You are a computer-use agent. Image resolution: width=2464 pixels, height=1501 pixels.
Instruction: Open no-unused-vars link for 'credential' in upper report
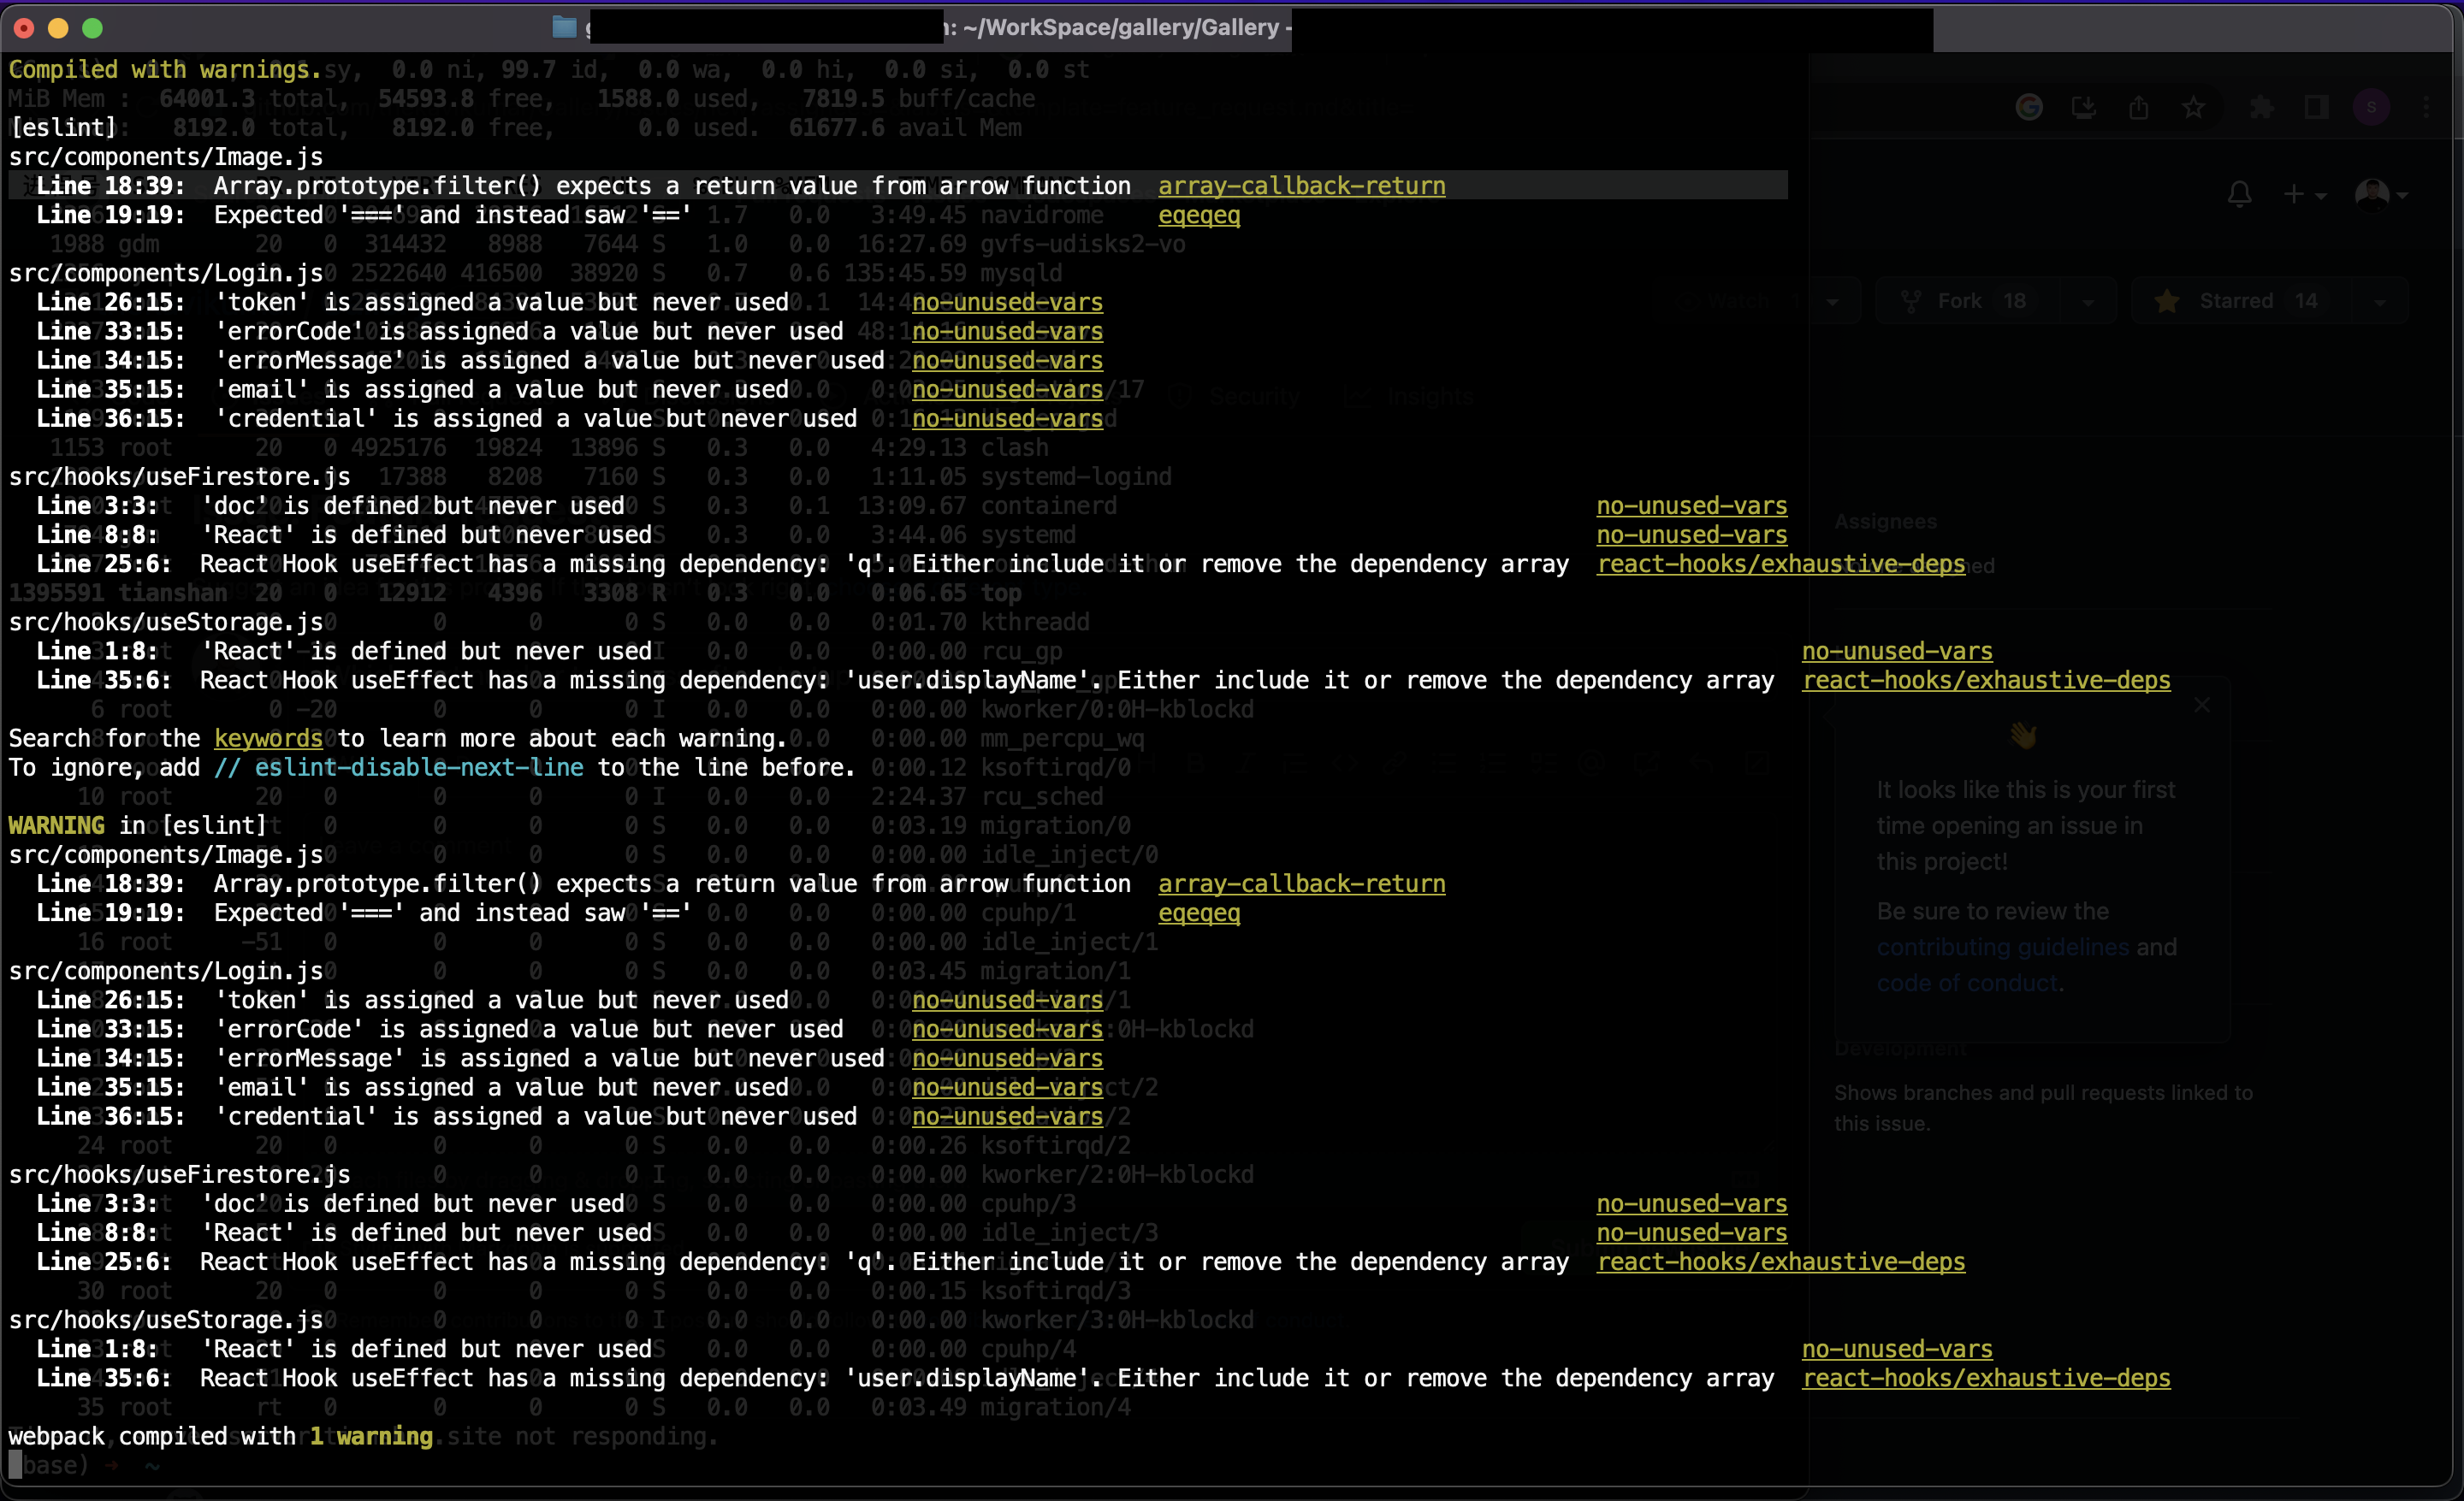(x=1007, y=417)
